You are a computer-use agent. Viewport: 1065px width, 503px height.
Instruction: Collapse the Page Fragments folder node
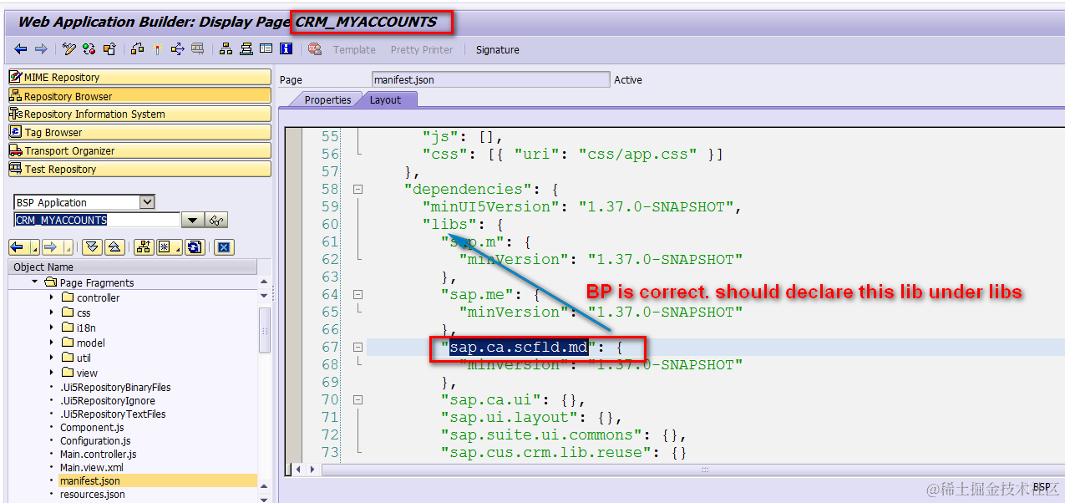[34, 282]
